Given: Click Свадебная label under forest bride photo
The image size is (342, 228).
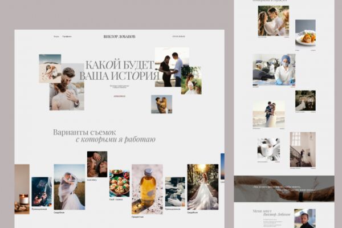Looking at the screenshot, I should click(x=193, y=212).
